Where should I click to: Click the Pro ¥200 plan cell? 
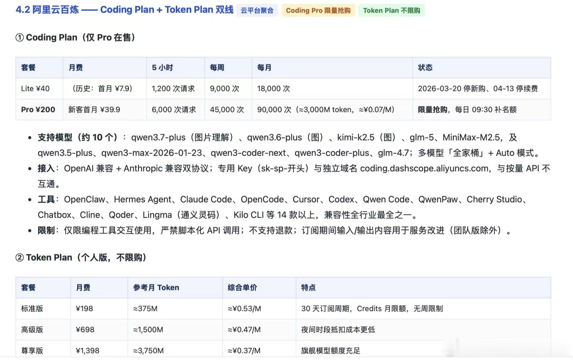click(39, 109)
